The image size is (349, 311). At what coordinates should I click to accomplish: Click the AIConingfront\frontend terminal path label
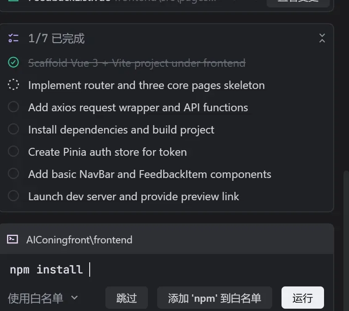pos(79,240)
